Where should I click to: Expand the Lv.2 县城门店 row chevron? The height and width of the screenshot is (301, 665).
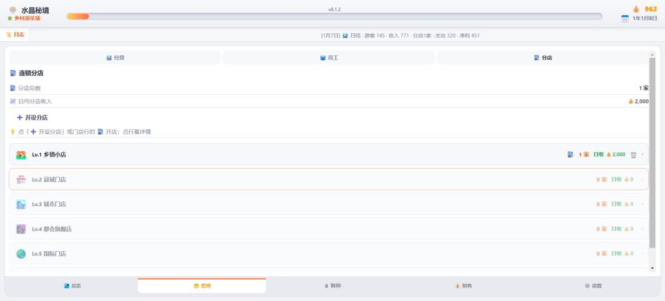(x=642, y=179)
